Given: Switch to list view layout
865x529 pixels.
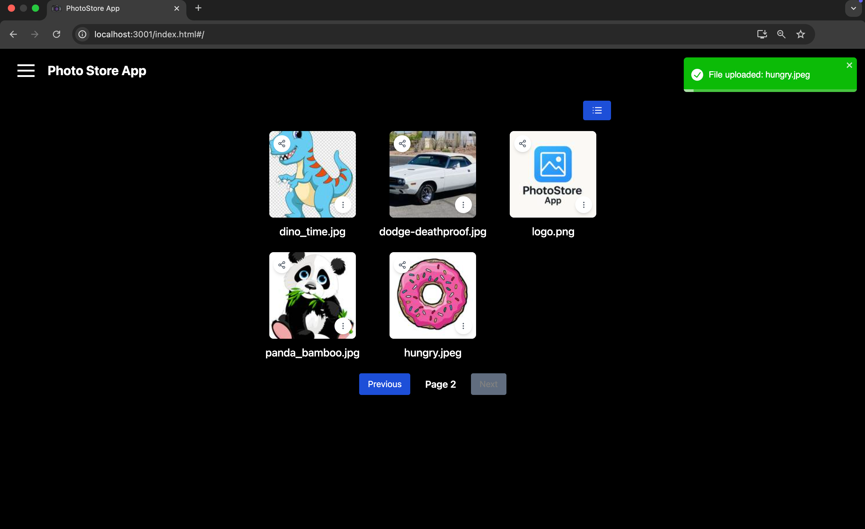Looking at the screenshot, I should [596, 111].
